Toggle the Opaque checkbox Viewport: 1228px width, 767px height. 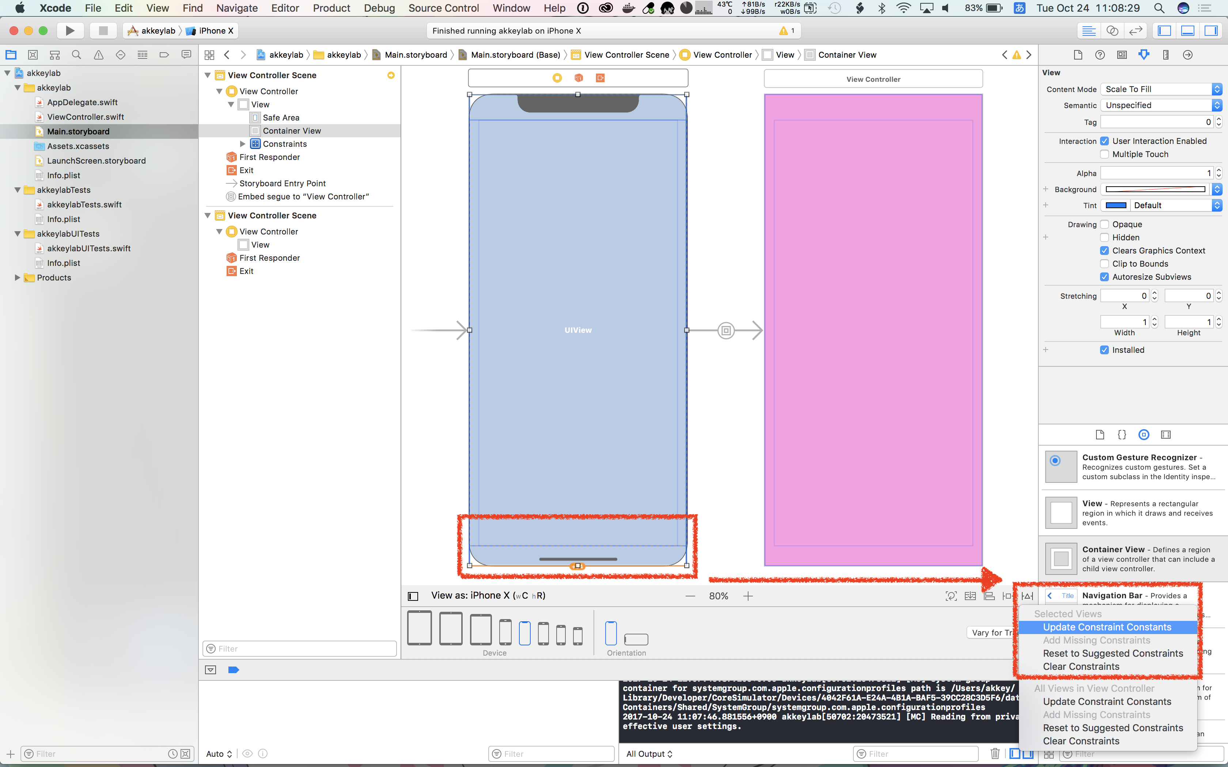pos(1105,224)
